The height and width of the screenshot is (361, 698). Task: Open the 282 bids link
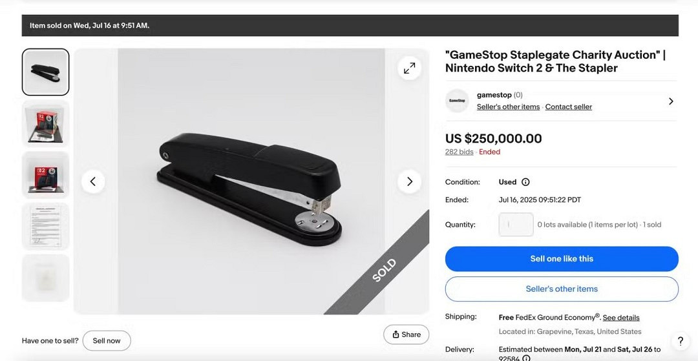point(459,152)
